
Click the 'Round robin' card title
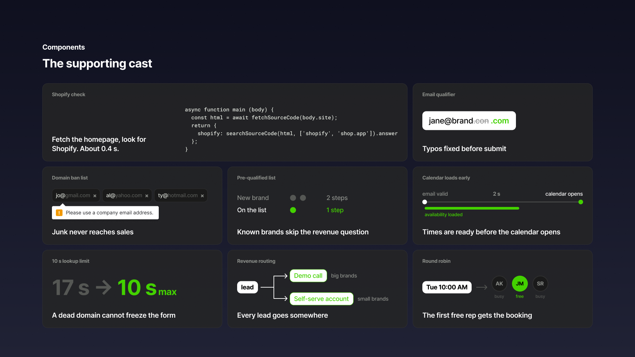click(x=436, y=261)
